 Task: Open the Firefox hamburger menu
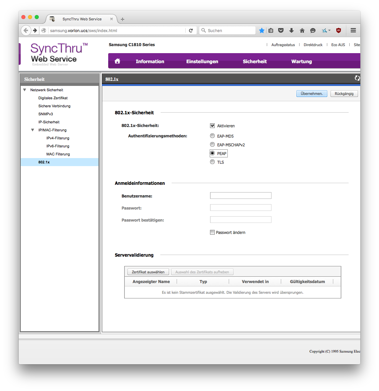[353, 30]
